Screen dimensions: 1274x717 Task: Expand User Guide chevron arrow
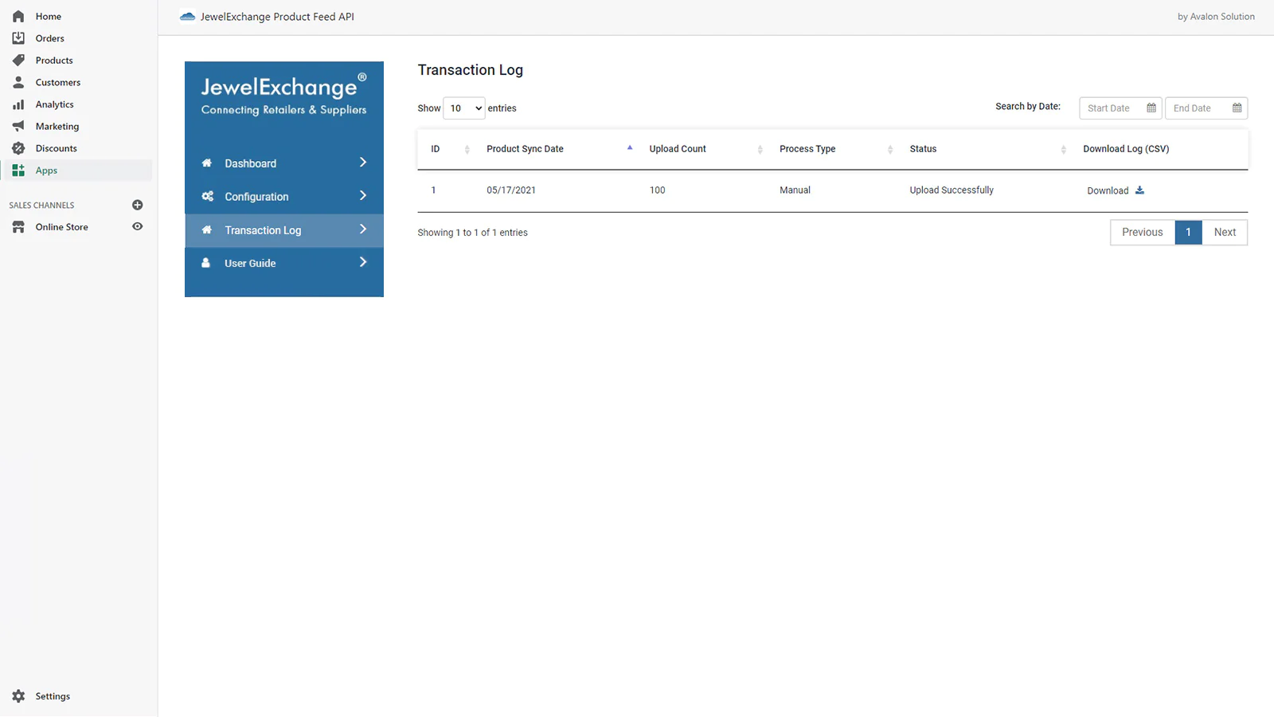pyautogui.click(x=363, y=262)
